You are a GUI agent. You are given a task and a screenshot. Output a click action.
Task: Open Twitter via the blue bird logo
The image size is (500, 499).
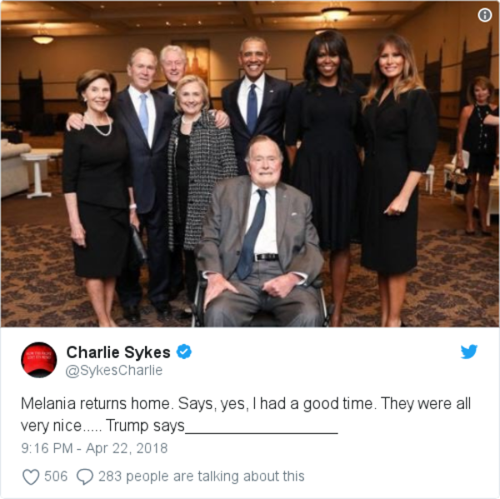pyautogui.click(x=468, y=352)
